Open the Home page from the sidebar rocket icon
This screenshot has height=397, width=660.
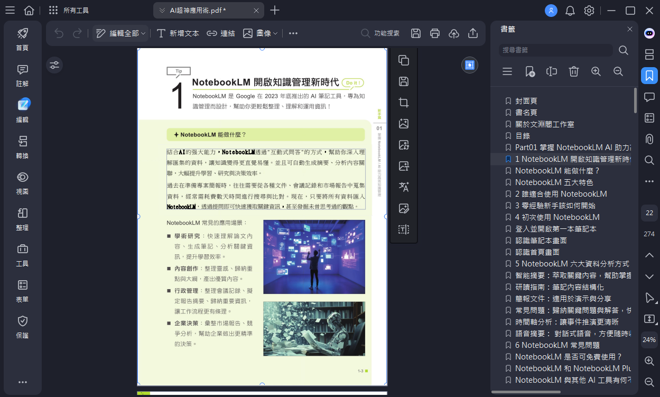[22, 39]
